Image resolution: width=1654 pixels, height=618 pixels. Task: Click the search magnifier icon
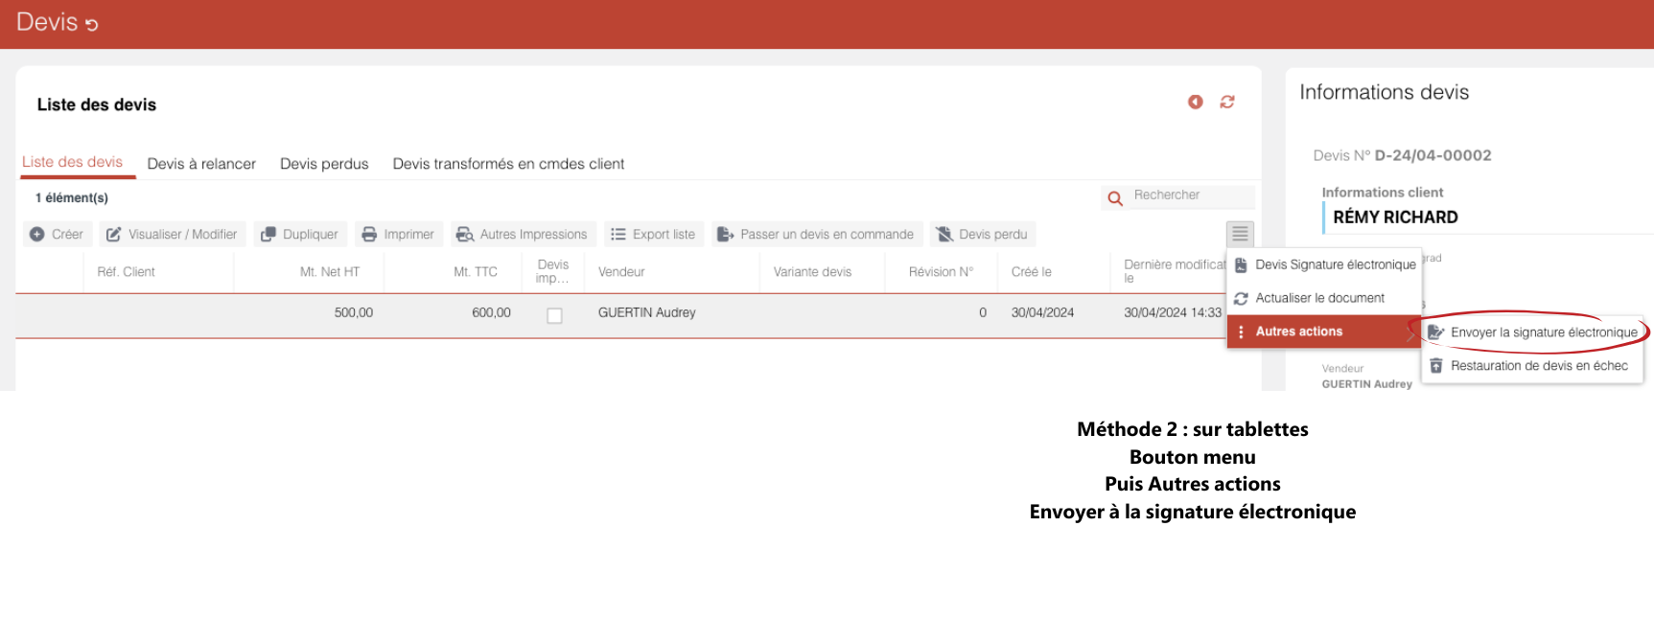(x=1115, y=198)
